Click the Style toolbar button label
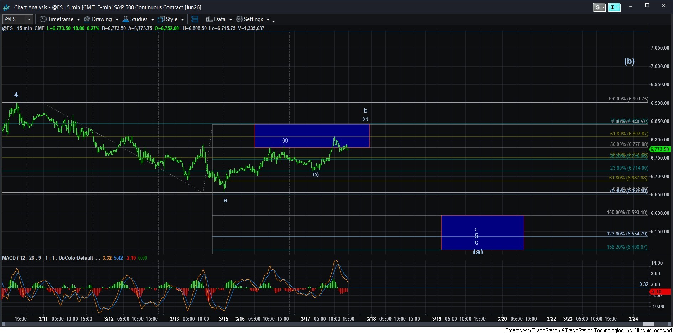 pos(171,19)
